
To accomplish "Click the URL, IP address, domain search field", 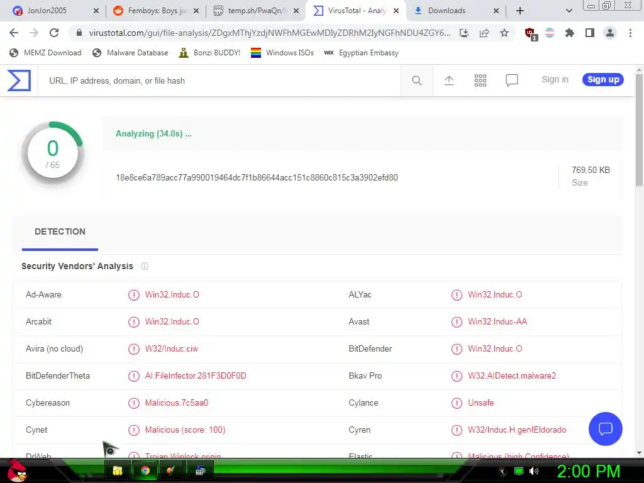I will point(219,80).
